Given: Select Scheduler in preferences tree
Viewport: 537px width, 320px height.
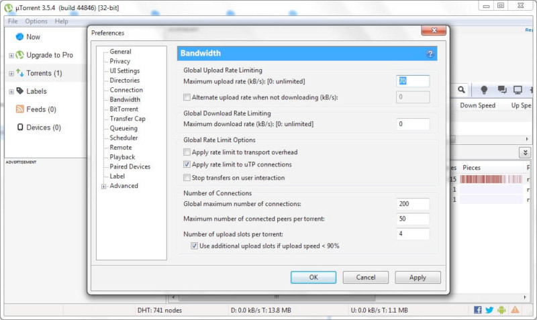Looking at the screenshot, I should pyautogui.click(x=124, y=138).
